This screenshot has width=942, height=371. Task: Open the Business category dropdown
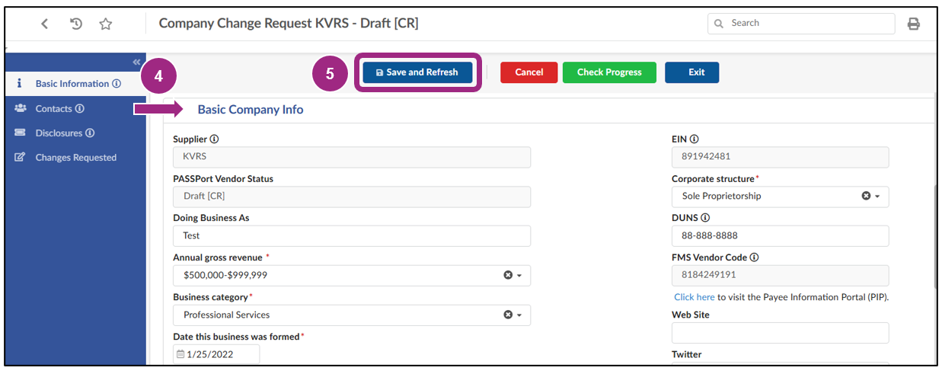[x=519, y=315]
